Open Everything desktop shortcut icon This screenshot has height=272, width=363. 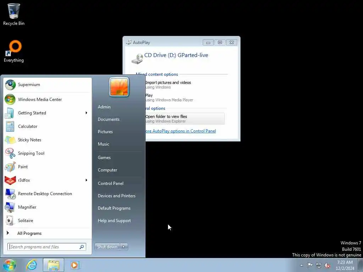click(x=14, y=48)
